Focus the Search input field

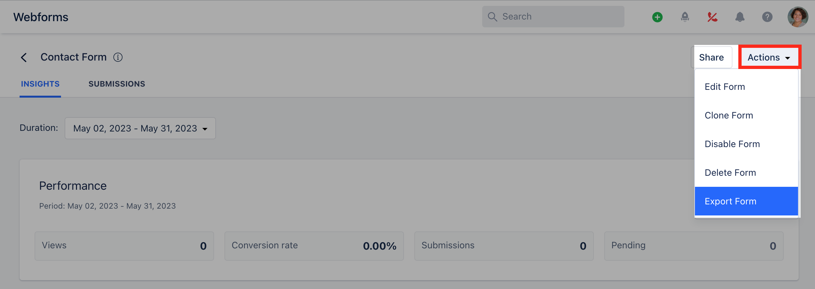[553, 17]
